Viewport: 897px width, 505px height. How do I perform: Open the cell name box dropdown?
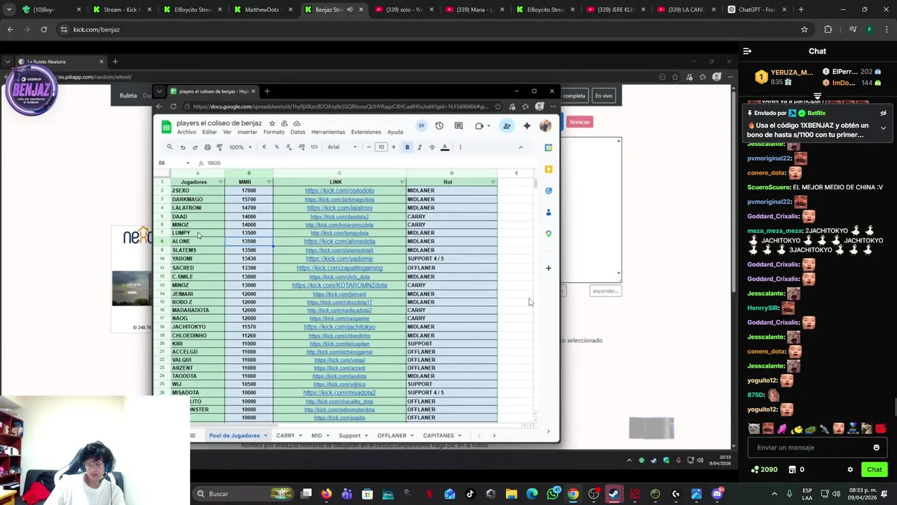(187, 163)
